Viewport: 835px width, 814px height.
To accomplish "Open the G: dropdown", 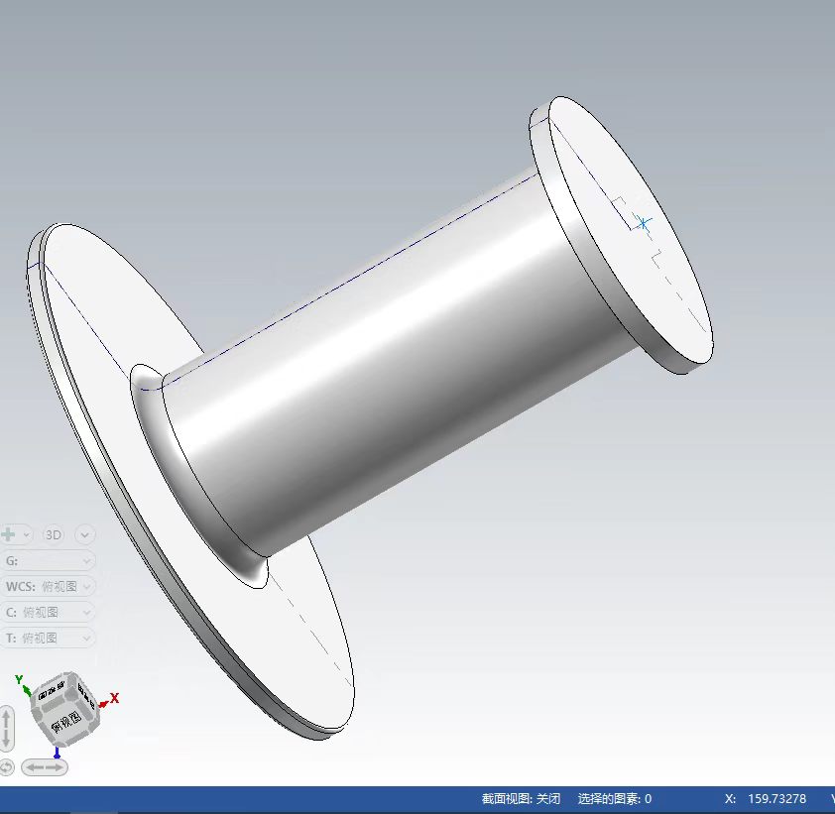I will [x=48, y=560].
